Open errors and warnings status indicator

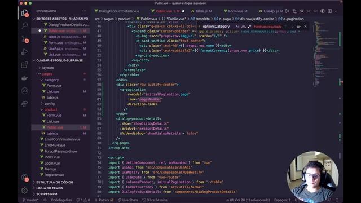(x=83, y=200)
